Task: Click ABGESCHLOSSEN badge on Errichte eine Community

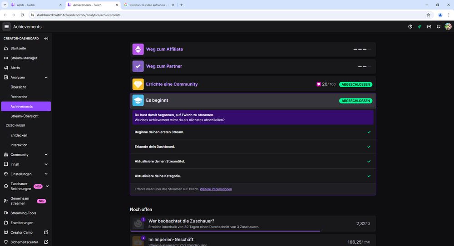Action: click(355, 84)
